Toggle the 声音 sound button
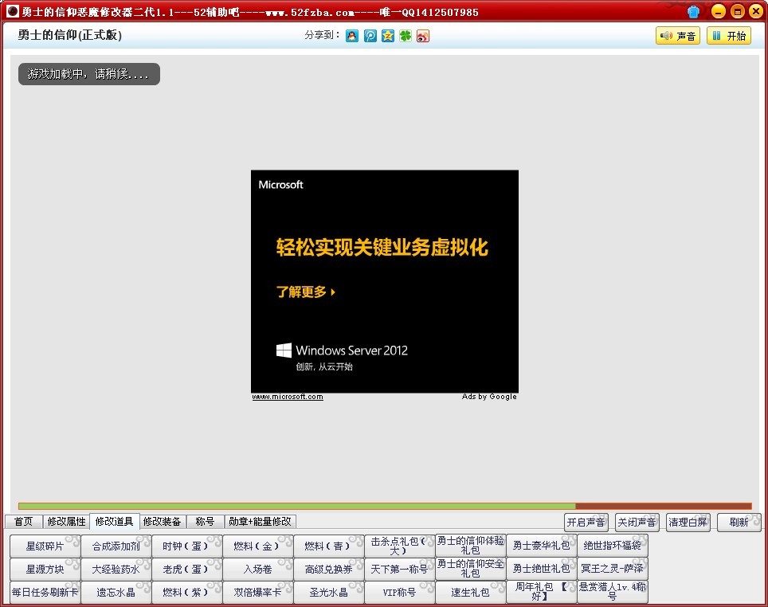768x607 pixels. [678, 36]
